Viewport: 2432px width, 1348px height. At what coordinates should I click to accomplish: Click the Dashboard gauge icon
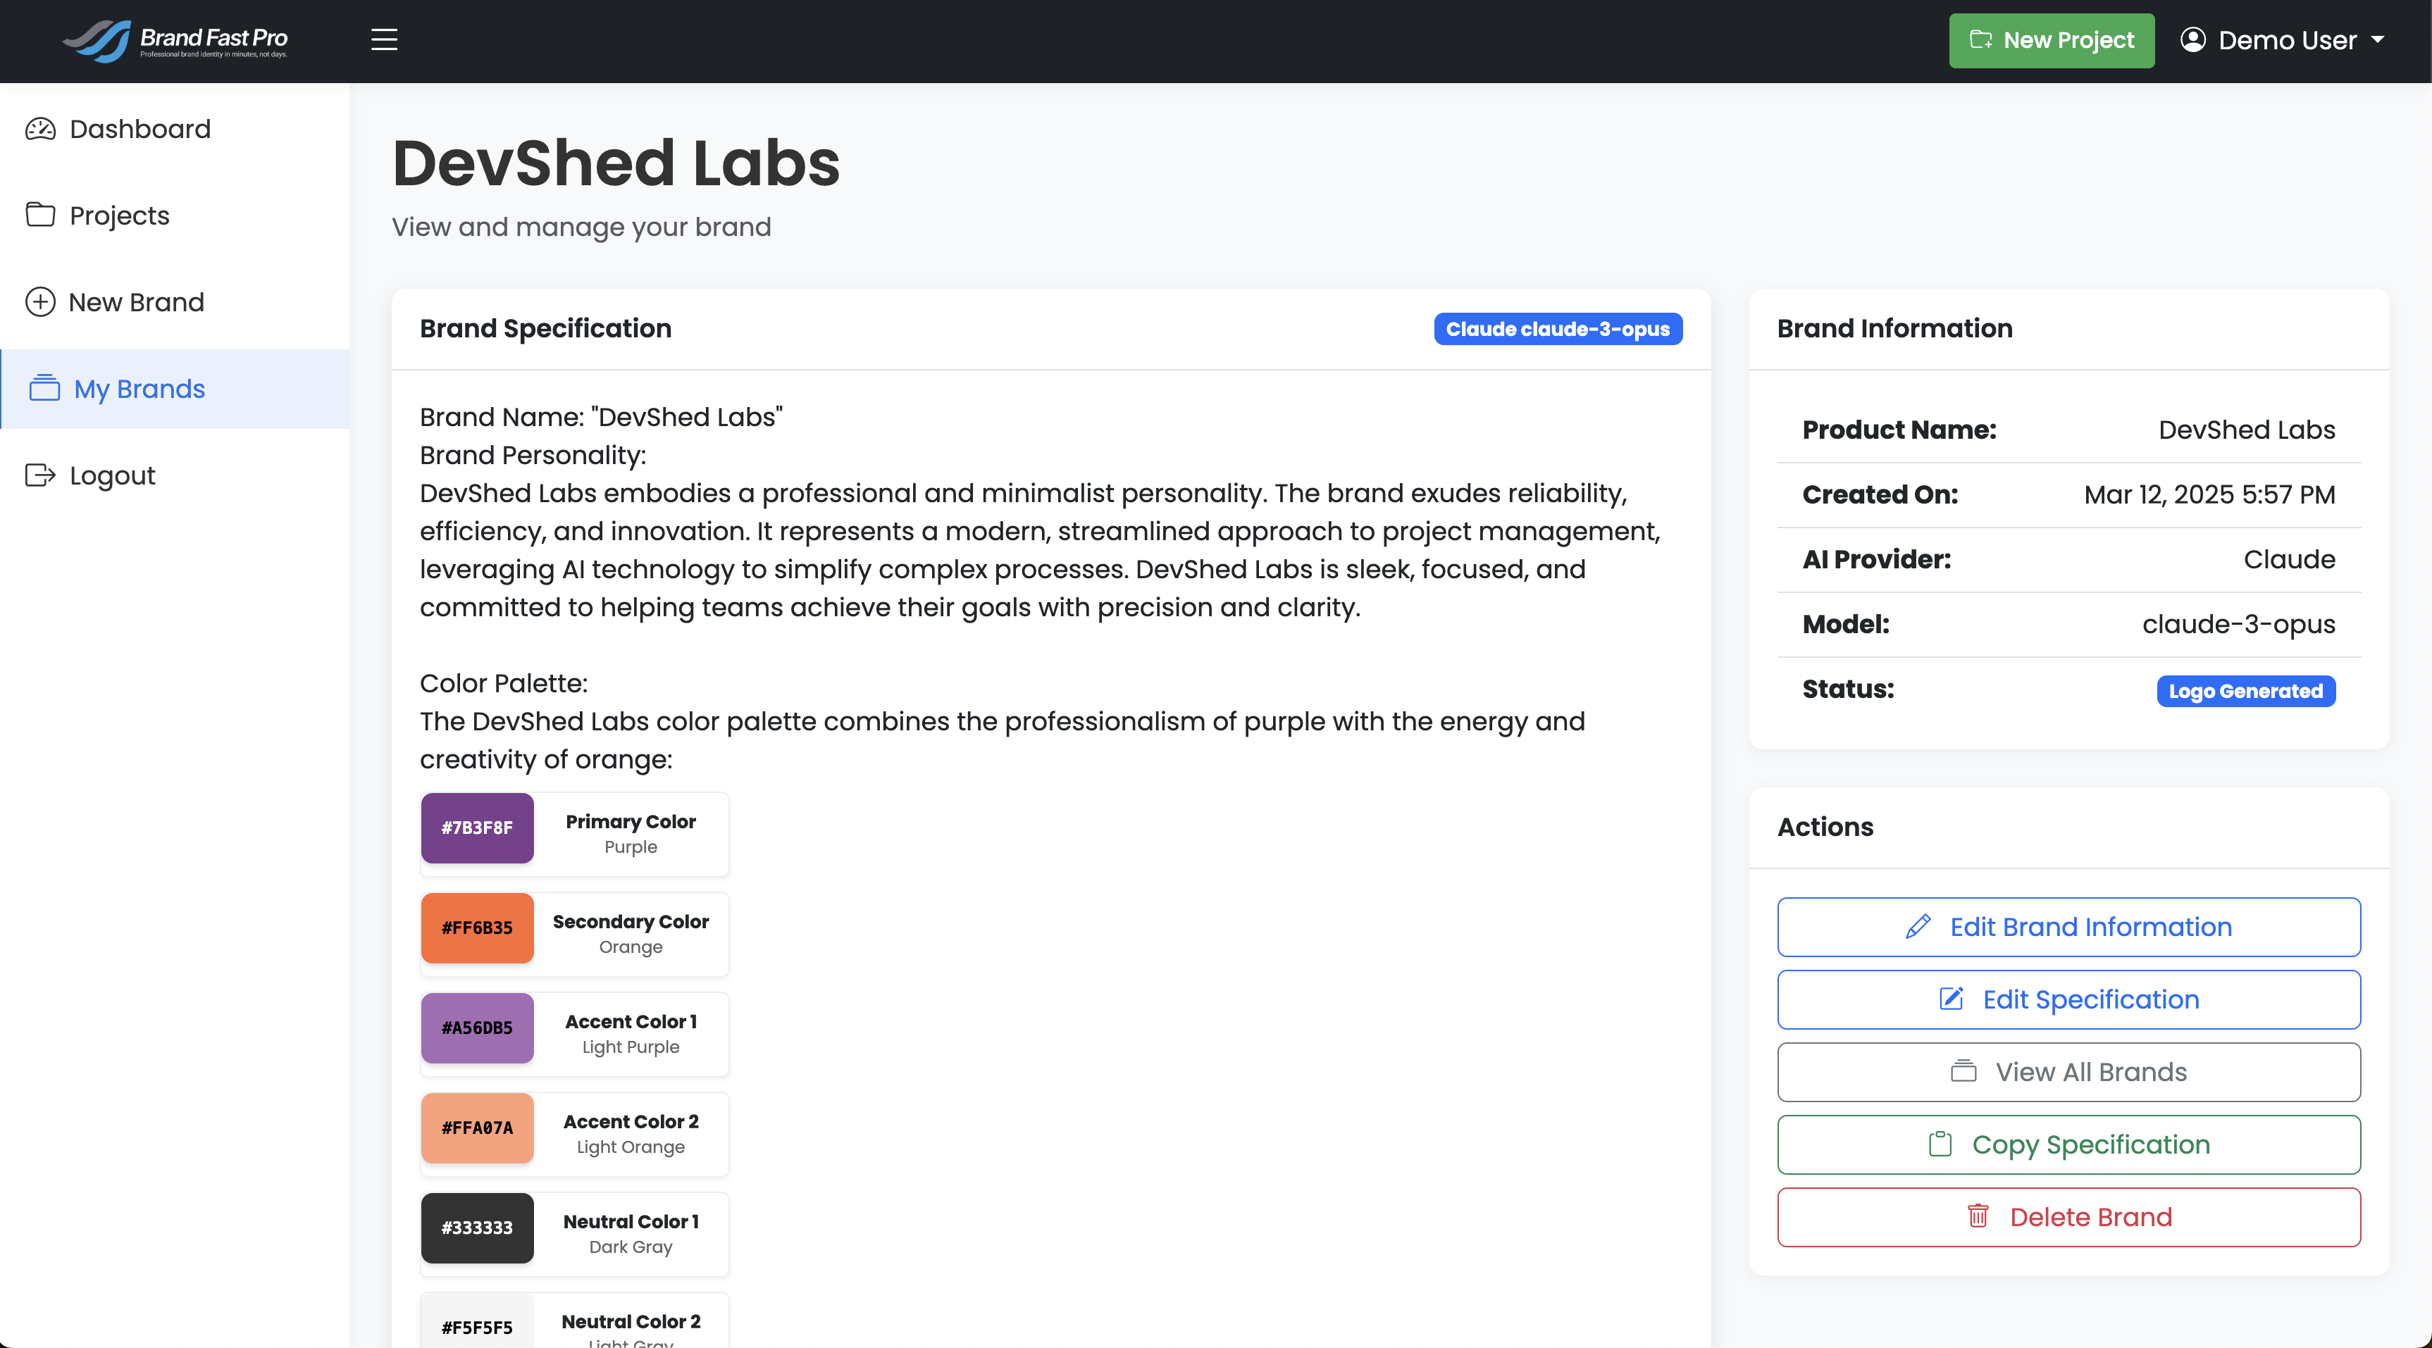pyautogui.click(x=41, y=128)
